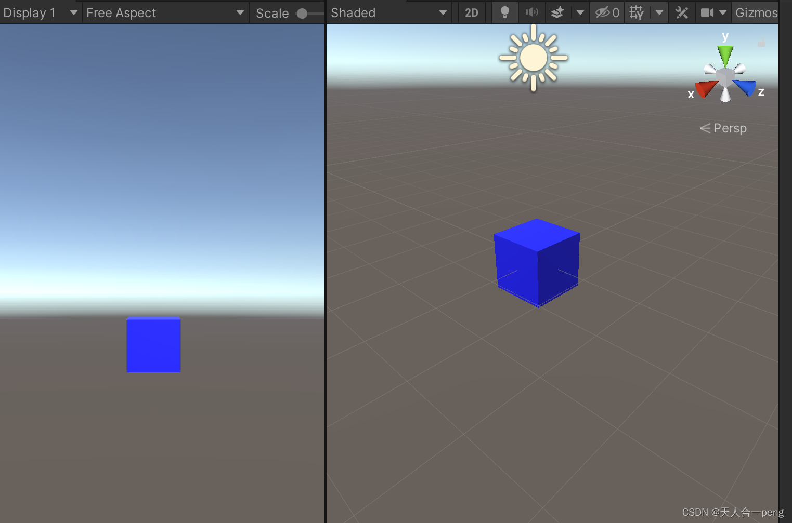The image size is (792, 523).
Task: Enable 2D mode in the Scene view
Action: [x=471, y=12]
